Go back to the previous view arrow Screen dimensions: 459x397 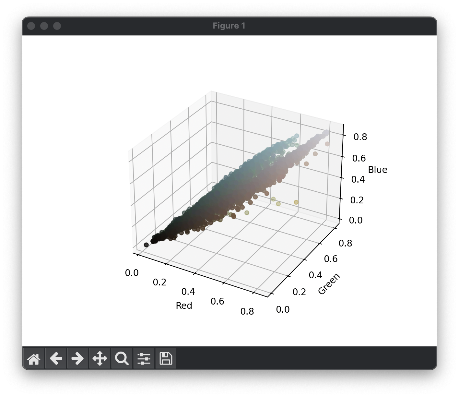click(x=56, y=358)
